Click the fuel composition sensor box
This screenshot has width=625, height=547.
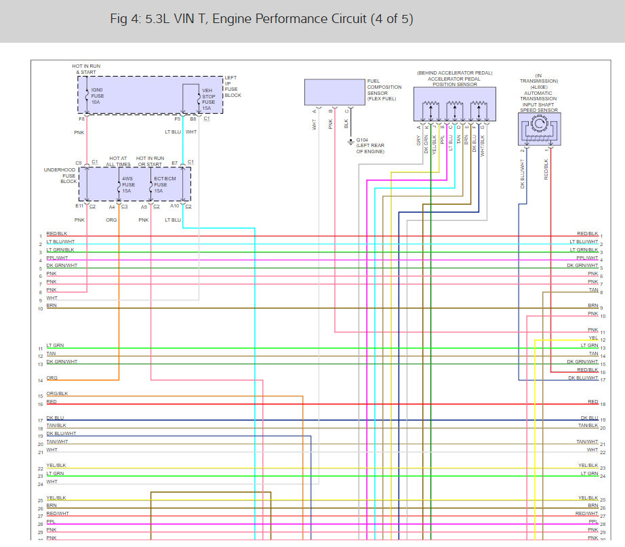tap(335, 92)
